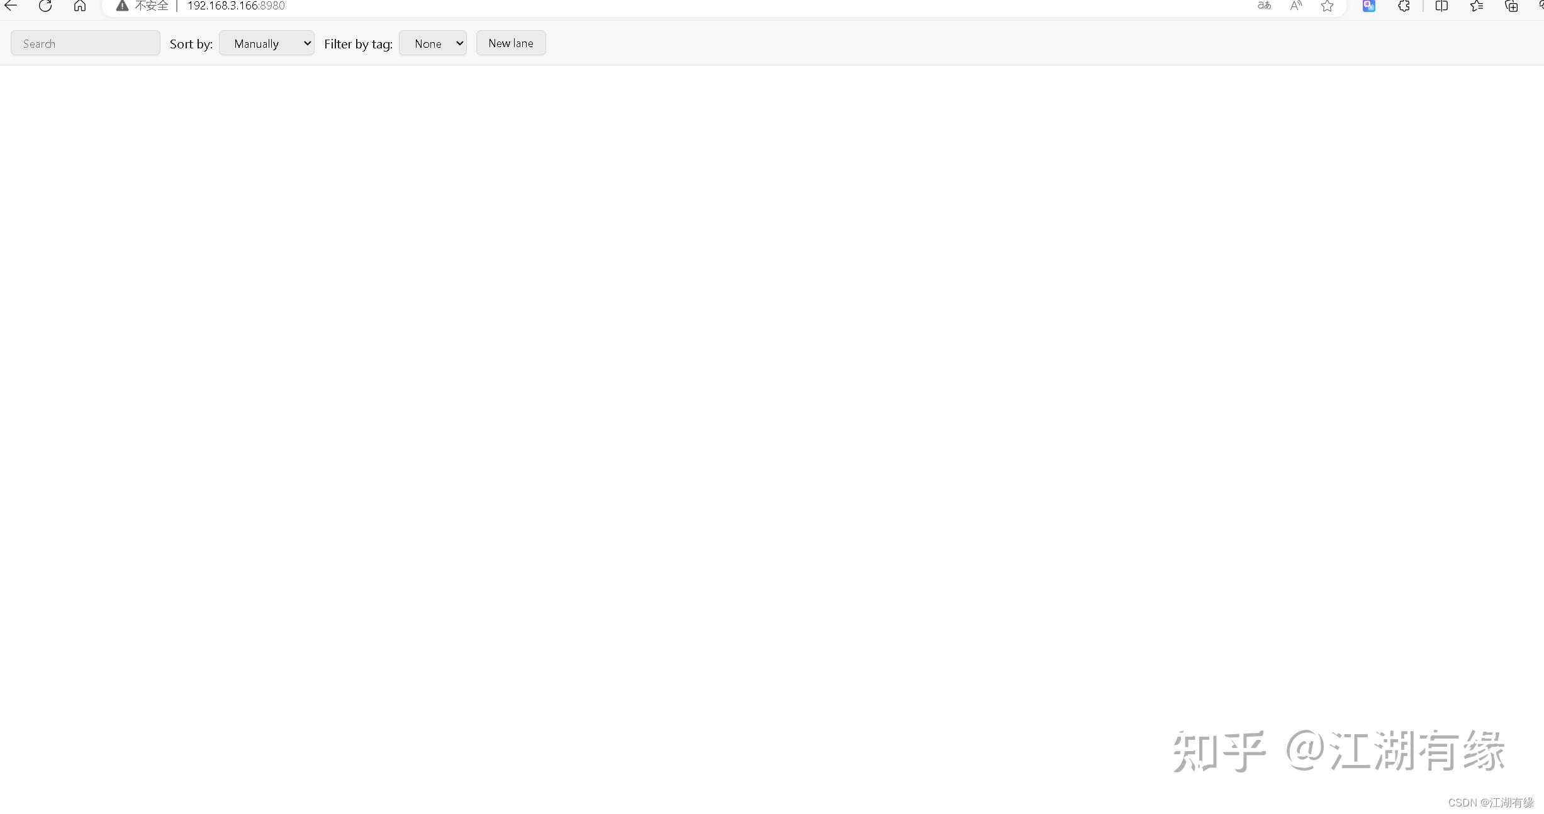Expand the Filter by tag dropdown

click(x=433, y=43)
